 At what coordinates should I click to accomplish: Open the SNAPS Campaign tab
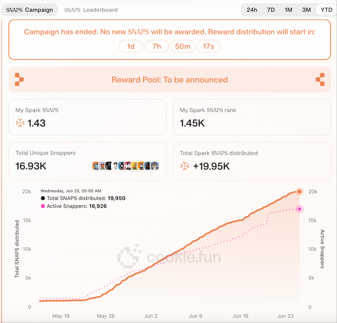[x=30, y=10]
